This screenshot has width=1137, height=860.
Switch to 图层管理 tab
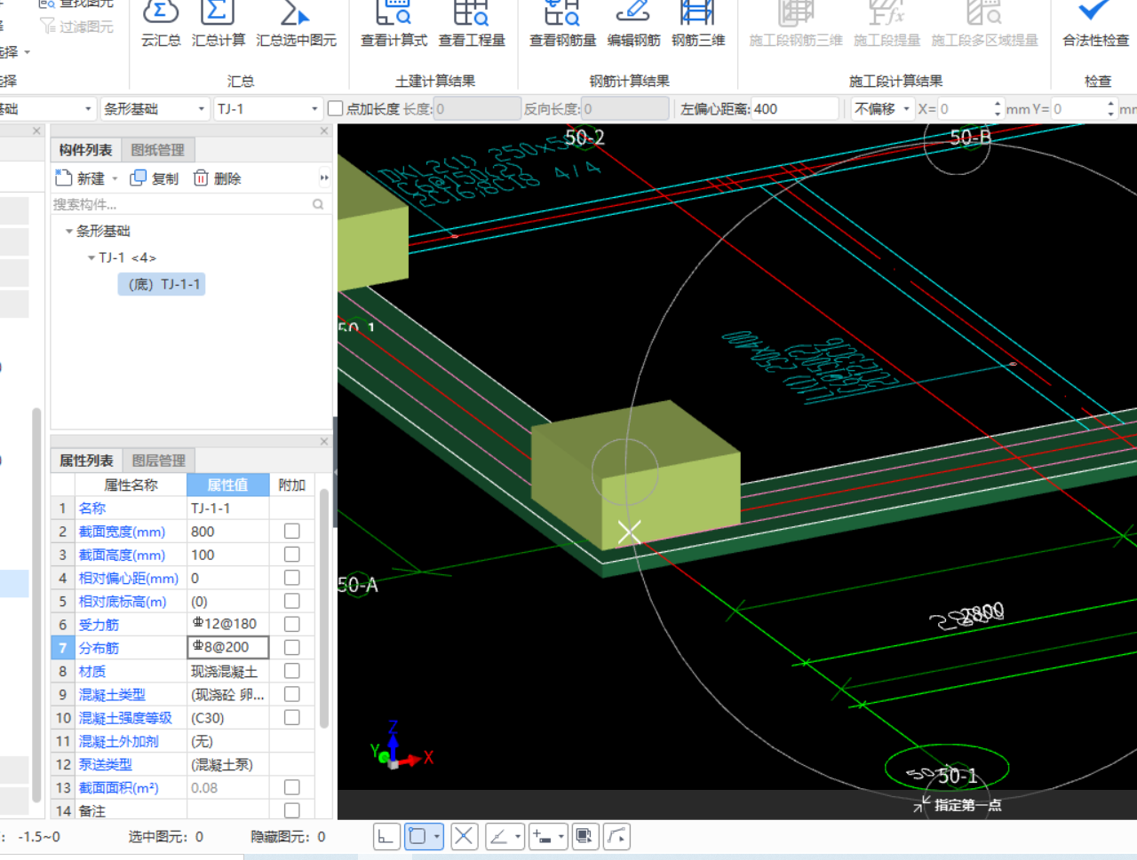click(x=159, y=461)
